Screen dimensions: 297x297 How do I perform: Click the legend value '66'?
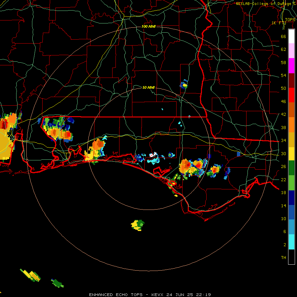point(283,36)
